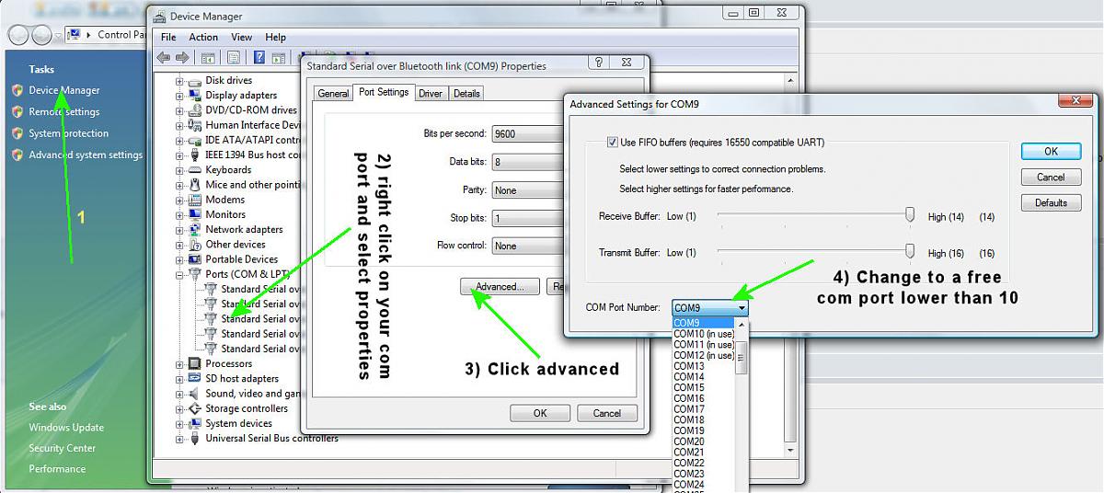Open the File menu in Device Manager
This screenshot has height=493, width=1104.
point(168,38)
